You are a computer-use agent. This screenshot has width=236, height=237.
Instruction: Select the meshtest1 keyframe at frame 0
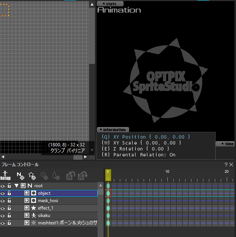coord(108,223)
